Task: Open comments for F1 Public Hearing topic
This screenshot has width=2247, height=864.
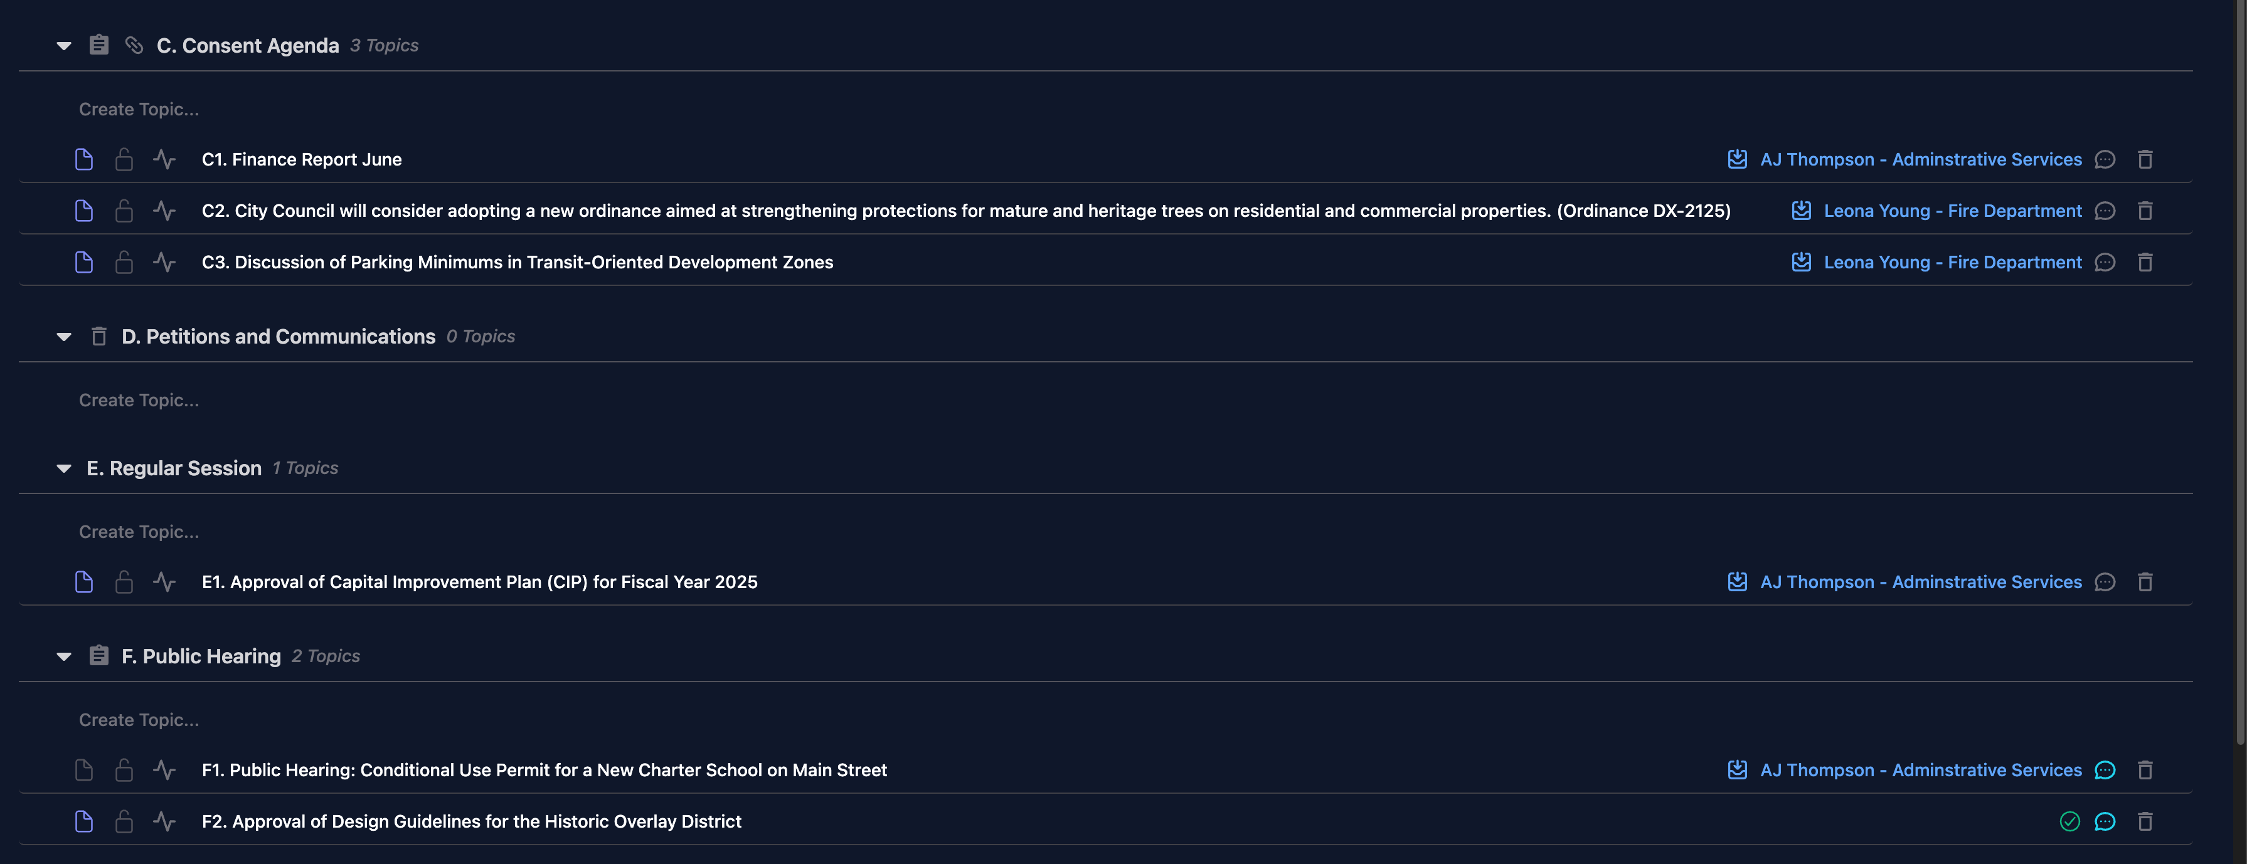Action: click(2105, 770)
